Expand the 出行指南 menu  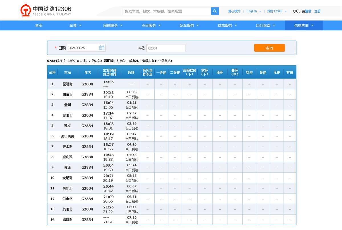click(x=266, y=25)
